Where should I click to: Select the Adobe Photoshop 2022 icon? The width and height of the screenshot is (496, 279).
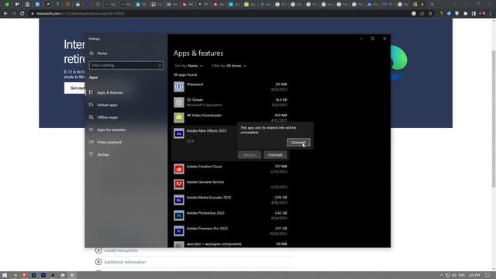179,215
